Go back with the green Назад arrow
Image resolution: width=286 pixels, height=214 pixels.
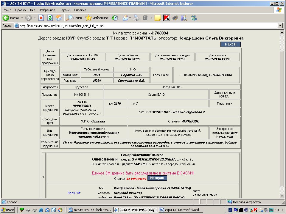pos(11,18)
